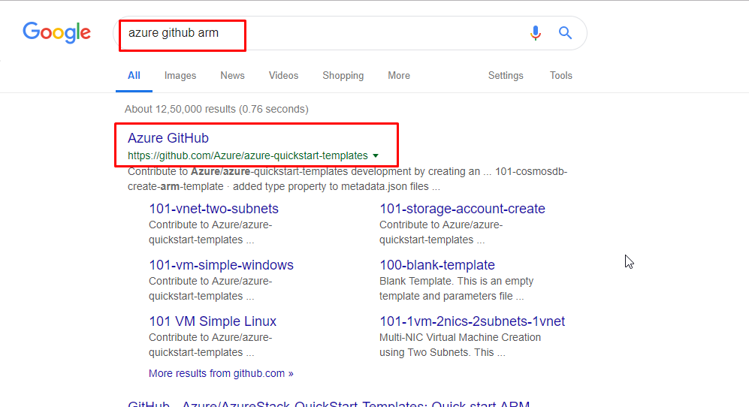749x407 pixels.
Task: Select the All results tab
Action: click(134, 76)
